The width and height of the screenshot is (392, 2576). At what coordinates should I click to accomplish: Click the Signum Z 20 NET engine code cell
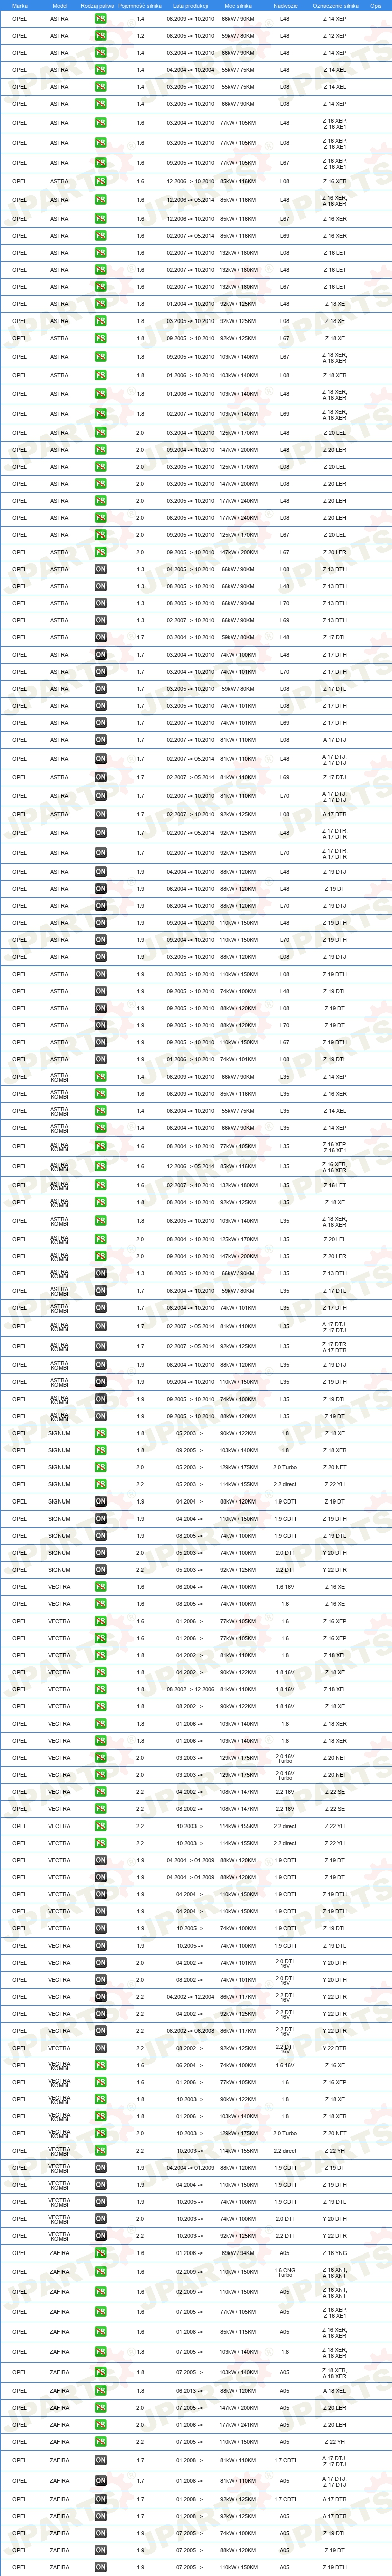point(335,1467)
